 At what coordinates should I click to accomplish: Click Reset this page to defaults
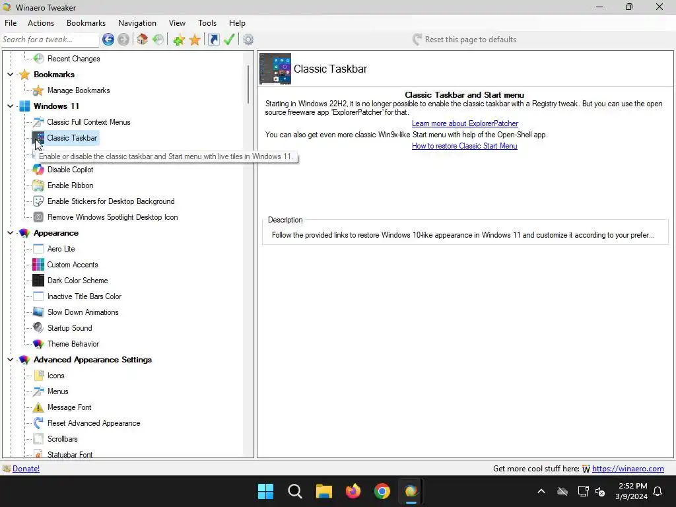click(464, 40)
